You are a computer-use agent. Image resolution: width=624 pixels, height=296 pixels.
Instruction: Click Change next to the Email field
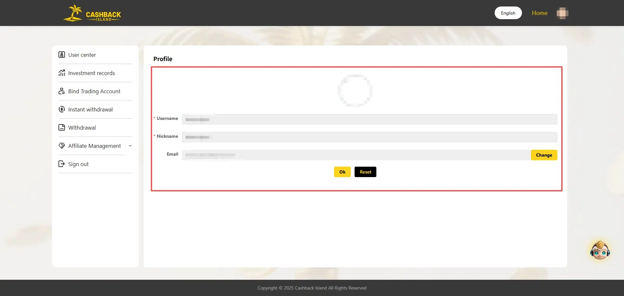[x=544, y=155]
